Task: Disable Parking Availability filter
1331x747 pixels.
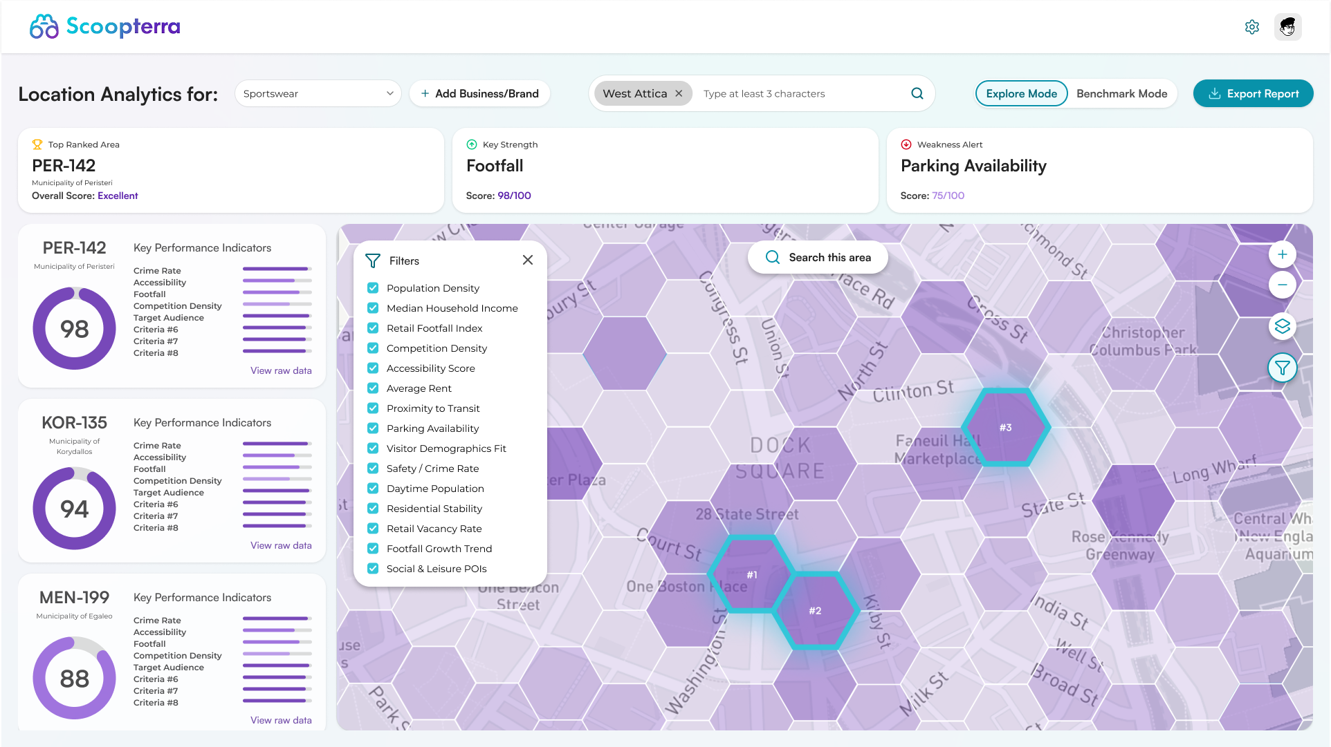Action: tap(373, 428)
